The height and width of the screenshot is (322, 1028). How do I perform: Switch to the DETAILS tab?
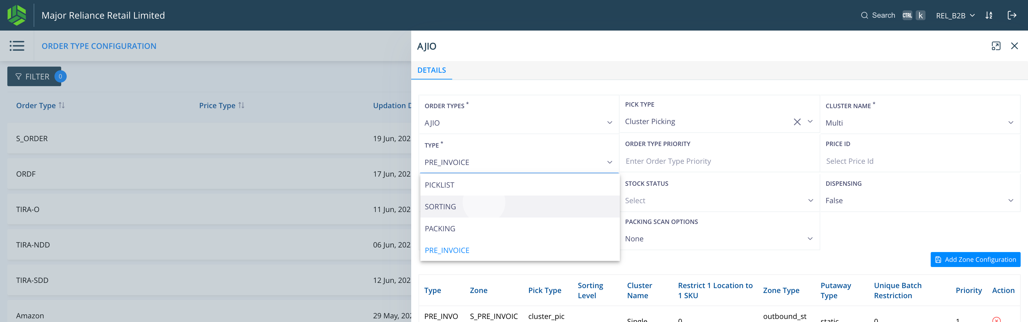click(431, 70)
